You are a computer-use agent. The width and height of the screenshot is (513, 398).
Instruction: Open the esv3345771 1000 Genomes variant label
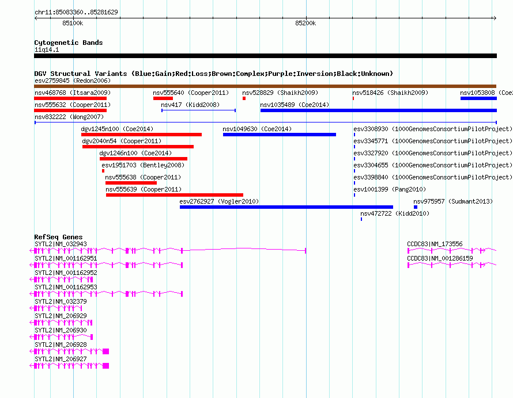click(x=433, y=141)
